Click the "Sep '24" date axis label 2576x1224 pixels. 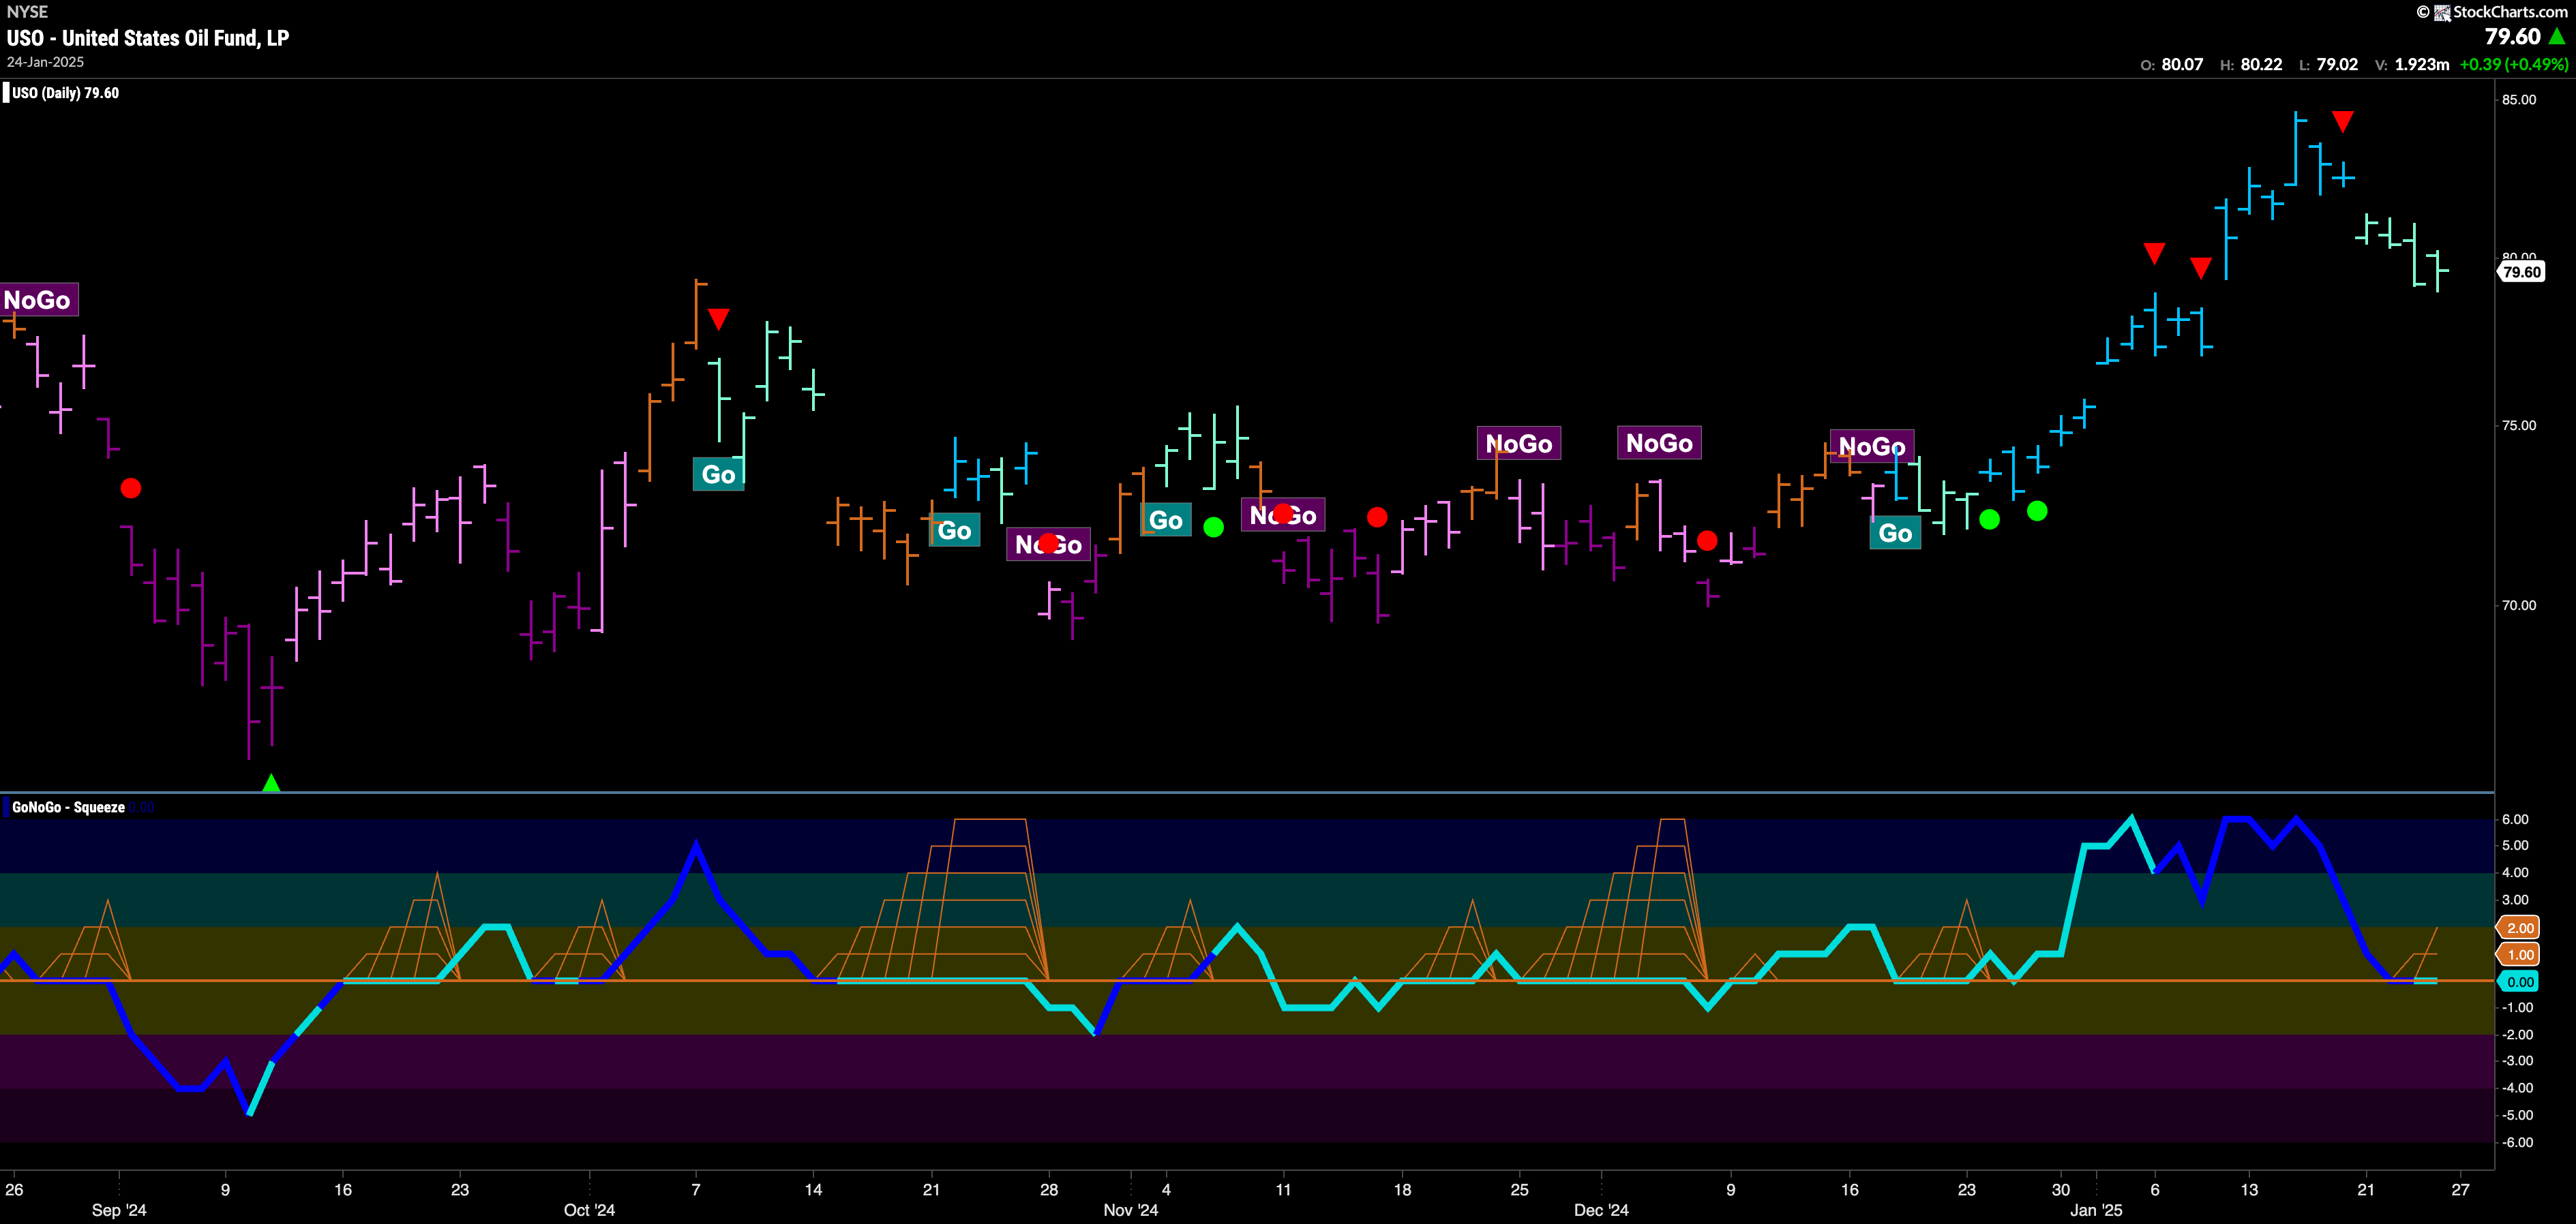click(119, 1210)
